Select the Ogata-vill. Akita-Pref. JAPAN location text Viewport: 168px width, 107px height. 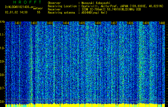click(x=122, y=6)
